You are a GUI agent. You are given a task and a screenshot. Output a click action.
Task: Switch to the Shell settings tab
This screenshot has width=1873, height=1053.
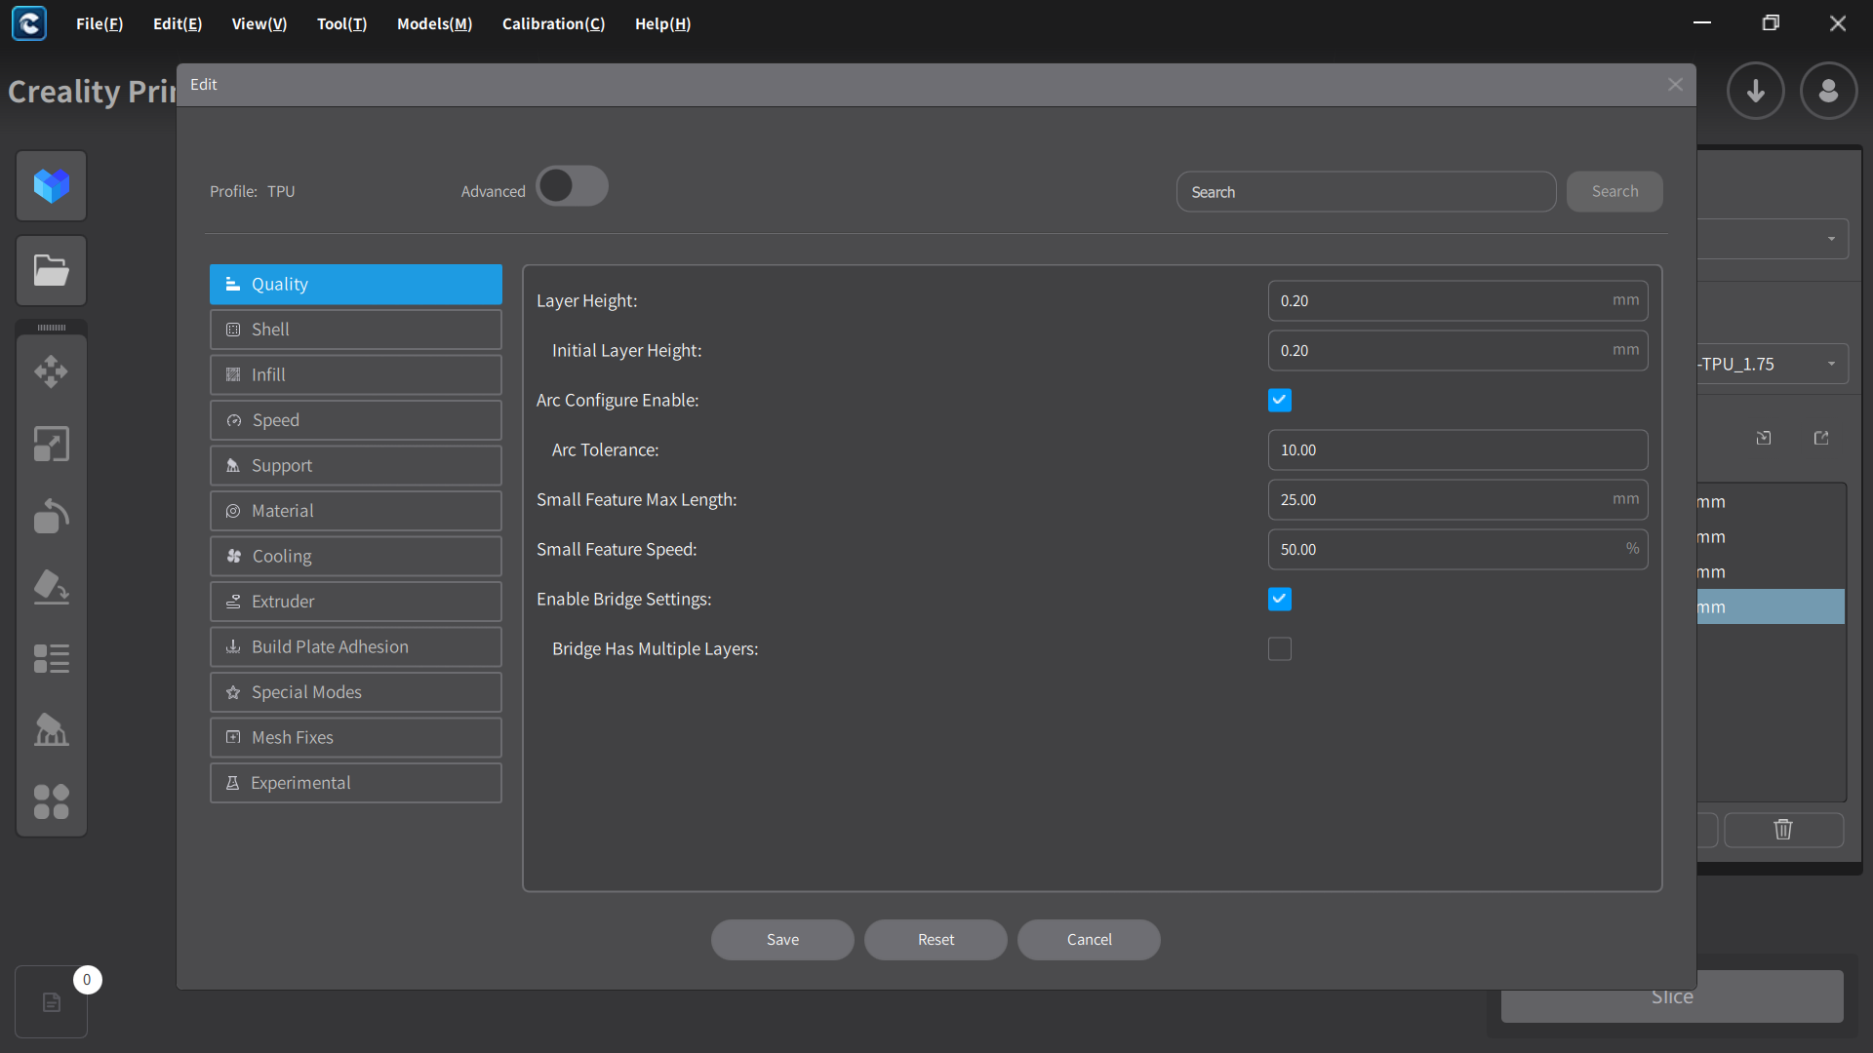point(356,330)
